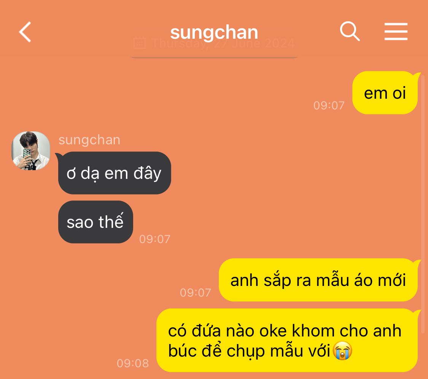Select the 'sao thế' dark message bubble
The image size is (428, 379).
point(95,222)
